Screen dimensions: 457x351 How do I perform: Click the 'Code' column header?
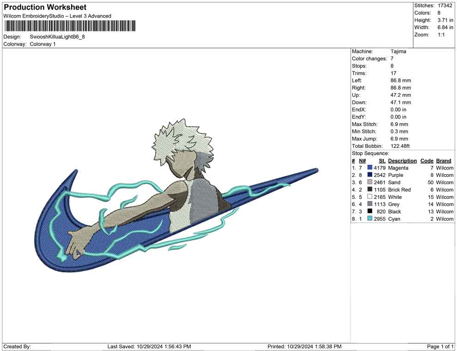[427, 160]
